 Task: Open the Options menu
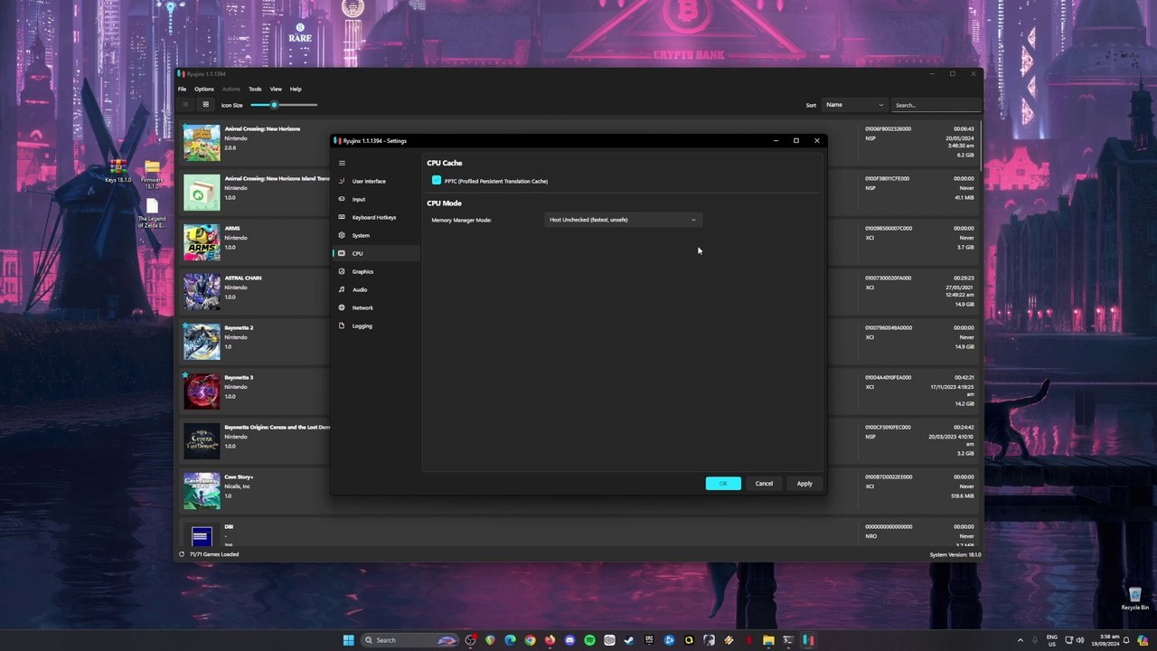click(204, 89)
